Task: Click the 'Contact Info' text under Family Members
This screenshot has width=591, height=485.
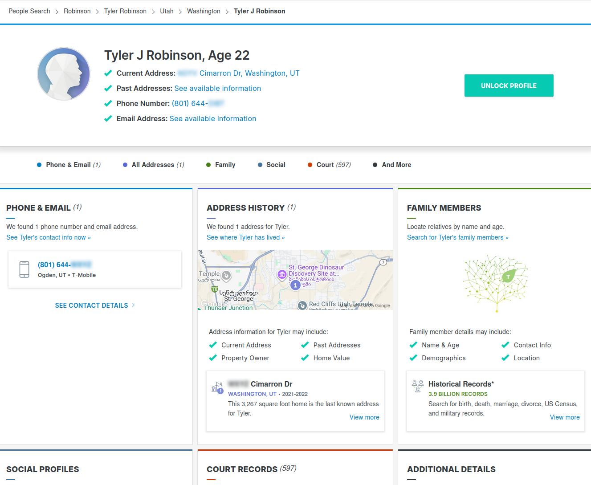Action: (x=532, y=345)
